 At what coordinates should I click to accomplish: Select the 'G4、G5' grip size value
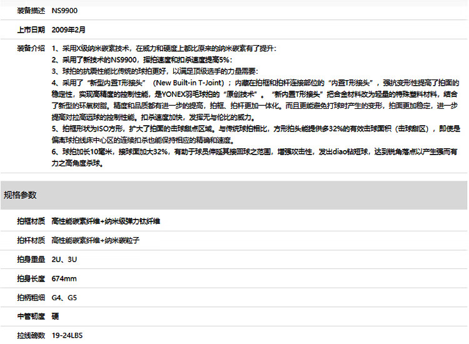pos(64,298)
